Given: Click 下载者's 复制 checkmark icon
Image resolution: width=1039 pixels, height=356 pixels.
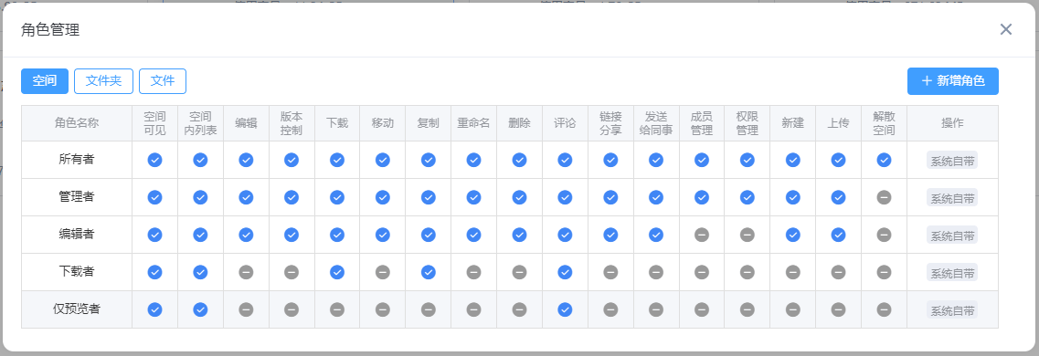Looking at the screenshot, I should 428,272.
